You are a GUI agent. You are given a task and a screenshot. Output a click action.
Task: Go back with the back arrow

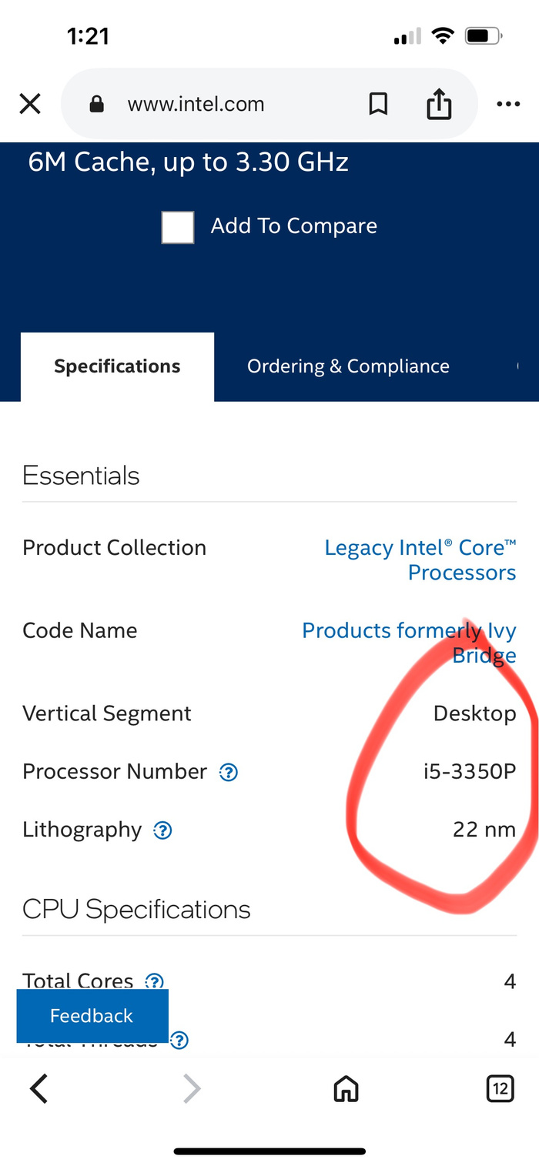(38, 1088)
